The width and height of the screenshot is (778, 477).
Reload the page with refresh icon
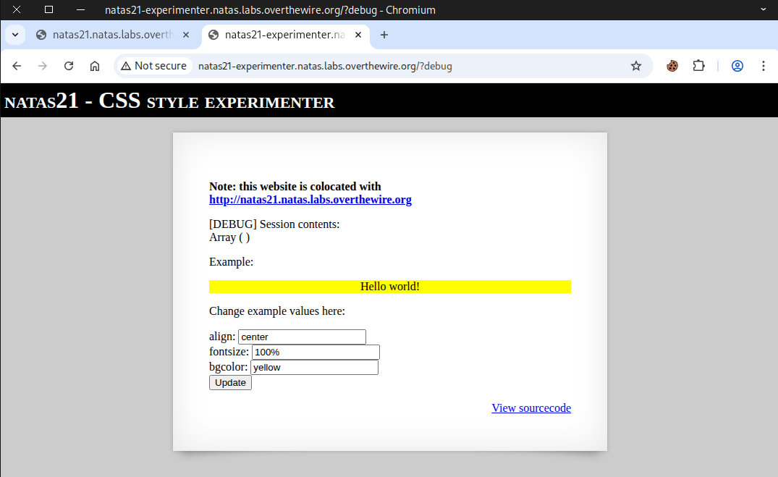pyautogui.click(x=69, y=66)
